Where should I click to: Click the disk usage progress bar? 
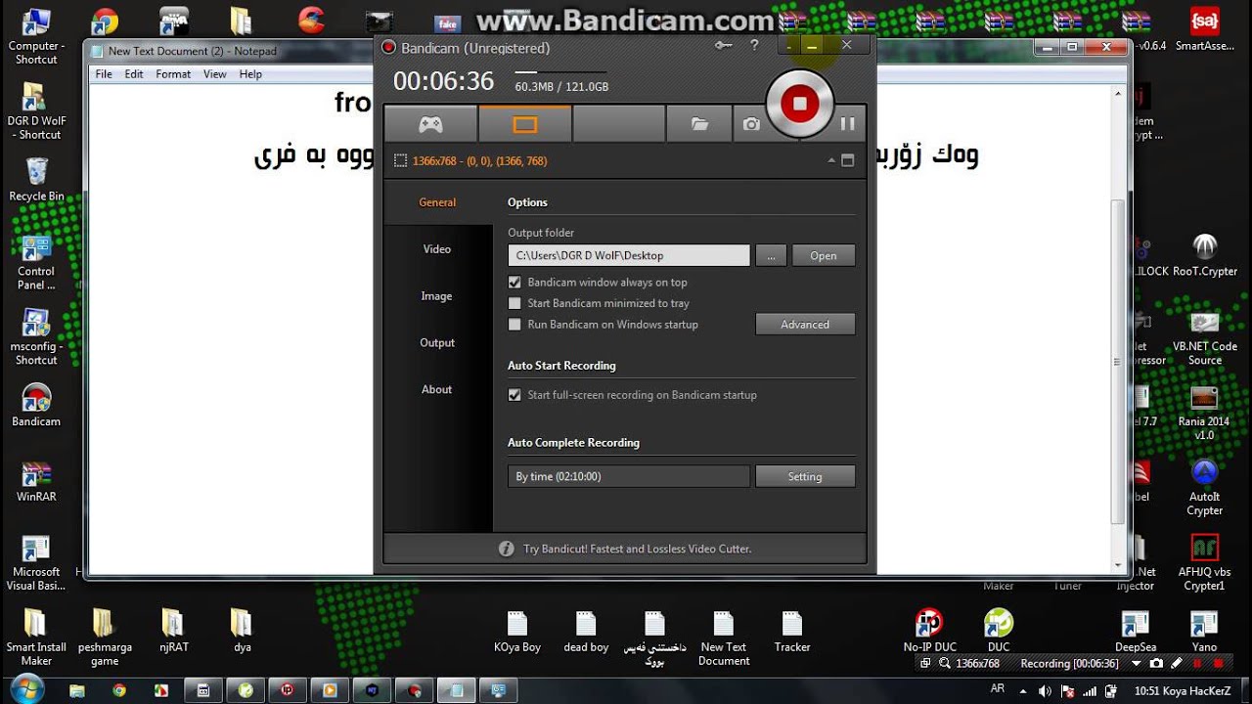pos(560,72)
